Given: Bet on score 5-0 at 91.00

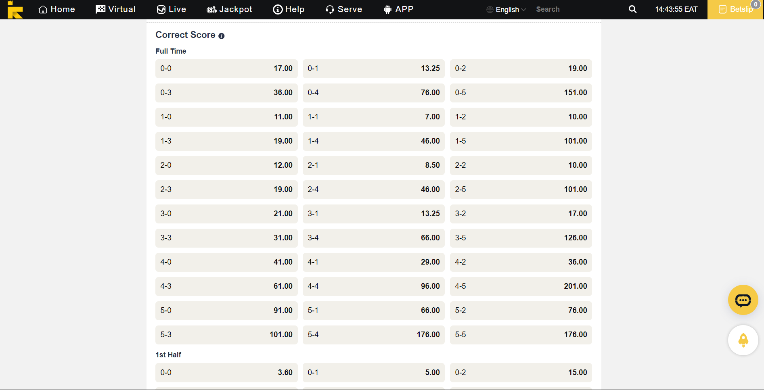Looking at the screenshot, I should click(x=226, y=311).
